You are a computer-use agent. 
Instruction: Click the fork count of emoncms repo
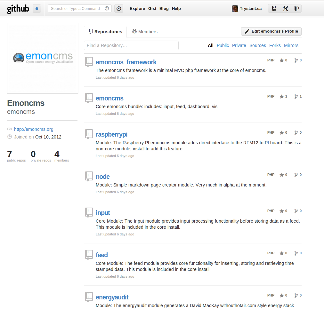(x=298, y=96)
